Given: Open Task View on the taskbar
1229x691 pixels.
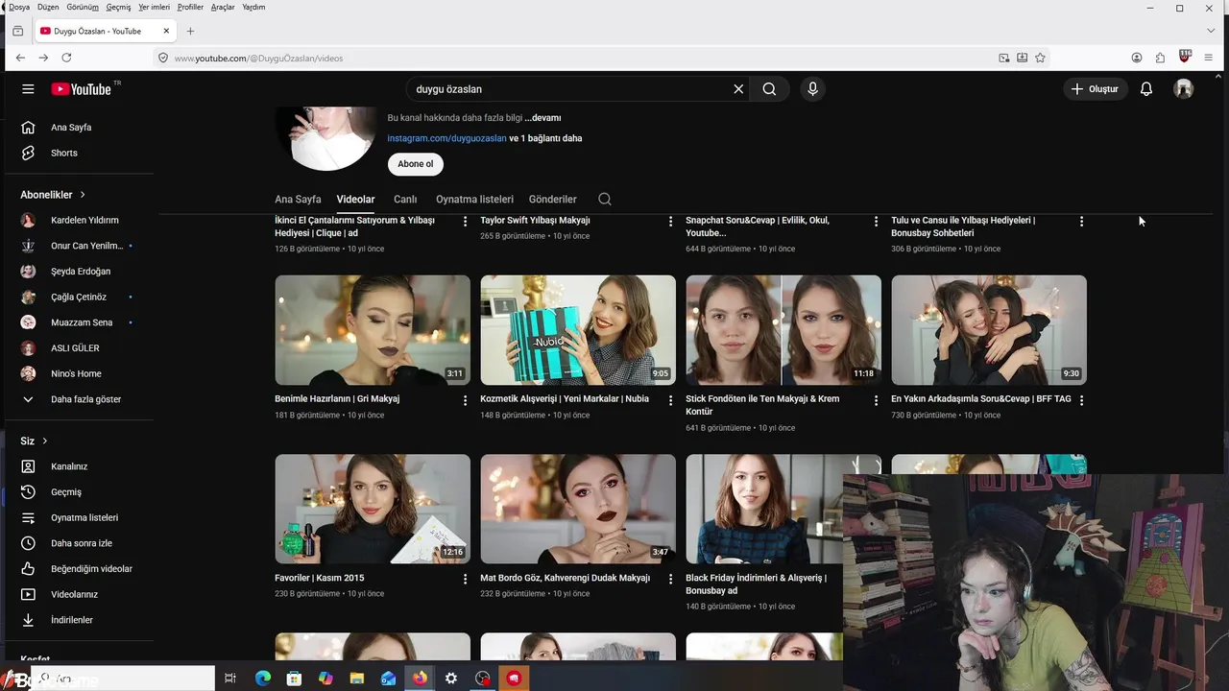Looking at the screenshot, I should (x=230, y=679).
